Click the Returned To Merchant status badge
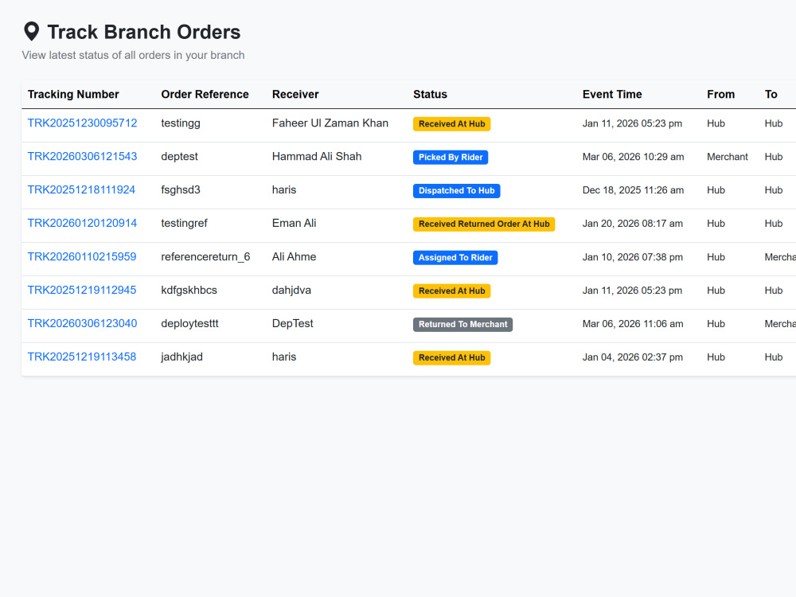 click(463, 325)
